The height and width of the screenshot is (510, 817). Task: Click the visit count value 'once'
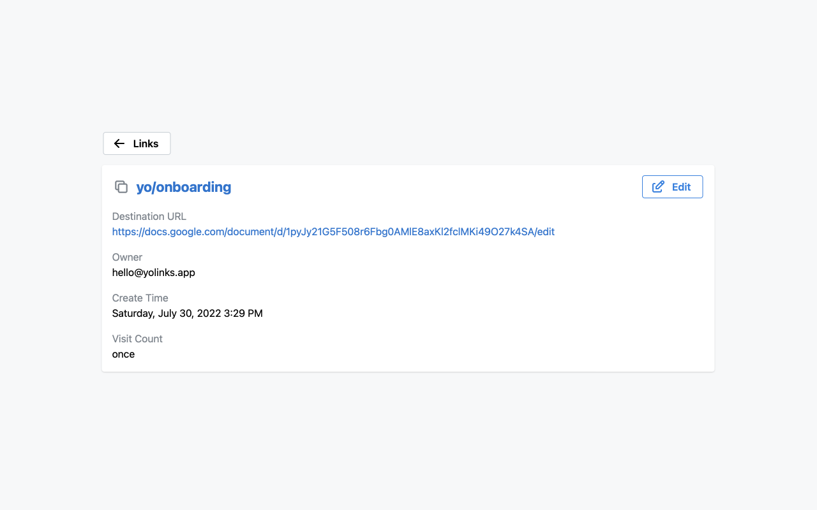click(123, 354)
